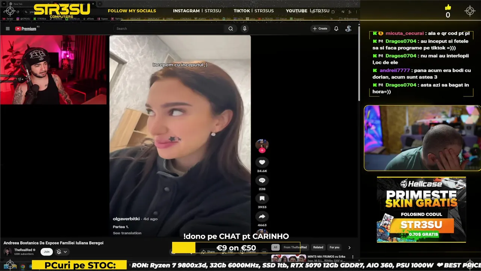The height and width of the screenshot is (271, 481).
Task: Toggle the channel notification bell
Action: click(59, 252)
